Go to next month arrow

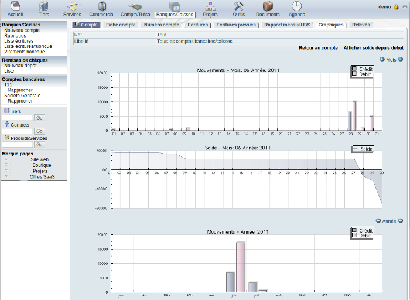click(x=401, y=60)
